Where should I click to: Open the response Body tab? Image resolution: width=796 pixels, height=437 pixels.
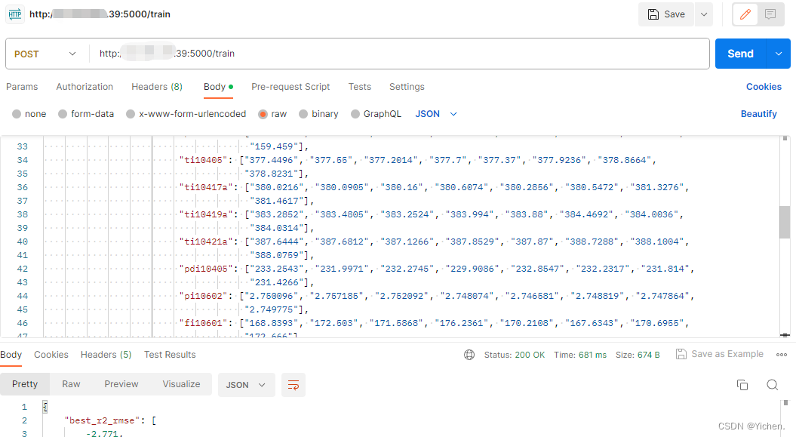11,355
